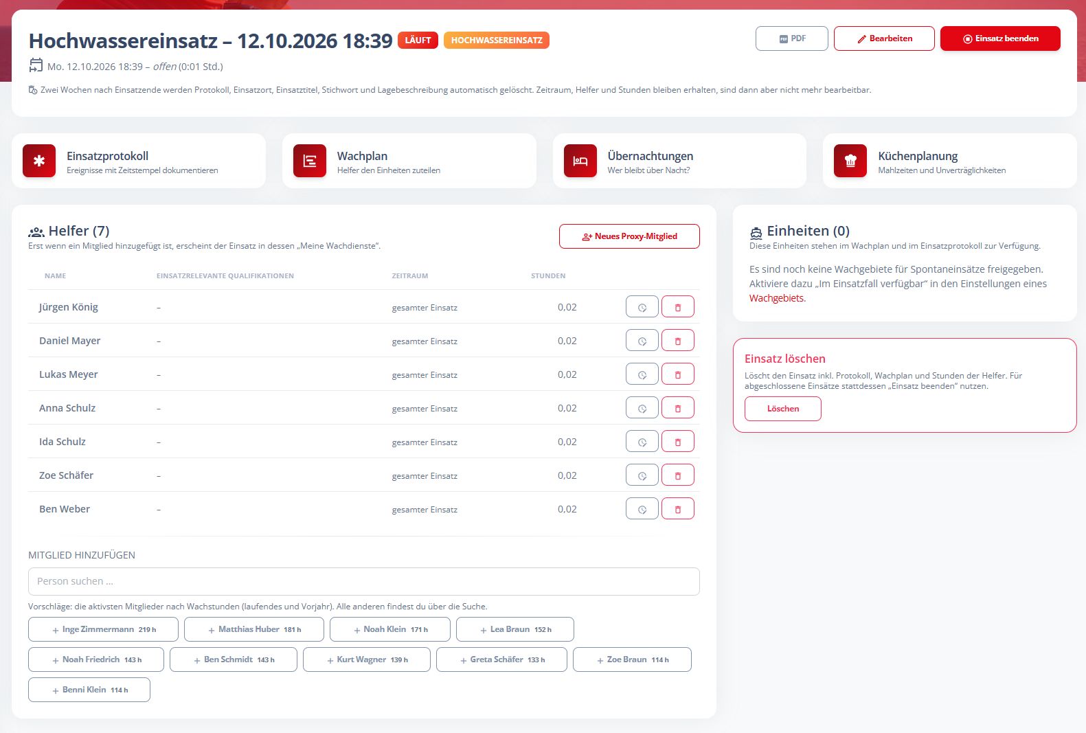Open the Übernachtungen bed icon
This screenshot has height=733, width=1086.
(580, 161)
